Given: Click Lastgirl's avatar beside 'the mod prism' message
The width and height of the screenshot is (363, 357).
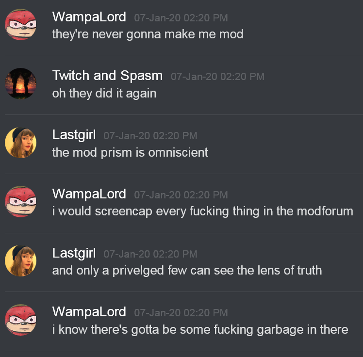Looking at the screenshot, I should click(x=20, y=143).
